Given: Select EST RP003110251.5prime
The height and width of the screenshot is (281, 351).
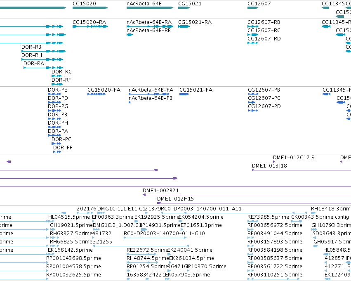Looking at the screenshot, I should [273, 279].
